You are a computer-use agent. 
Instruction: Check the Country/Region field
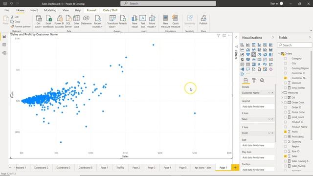point(285,68)
